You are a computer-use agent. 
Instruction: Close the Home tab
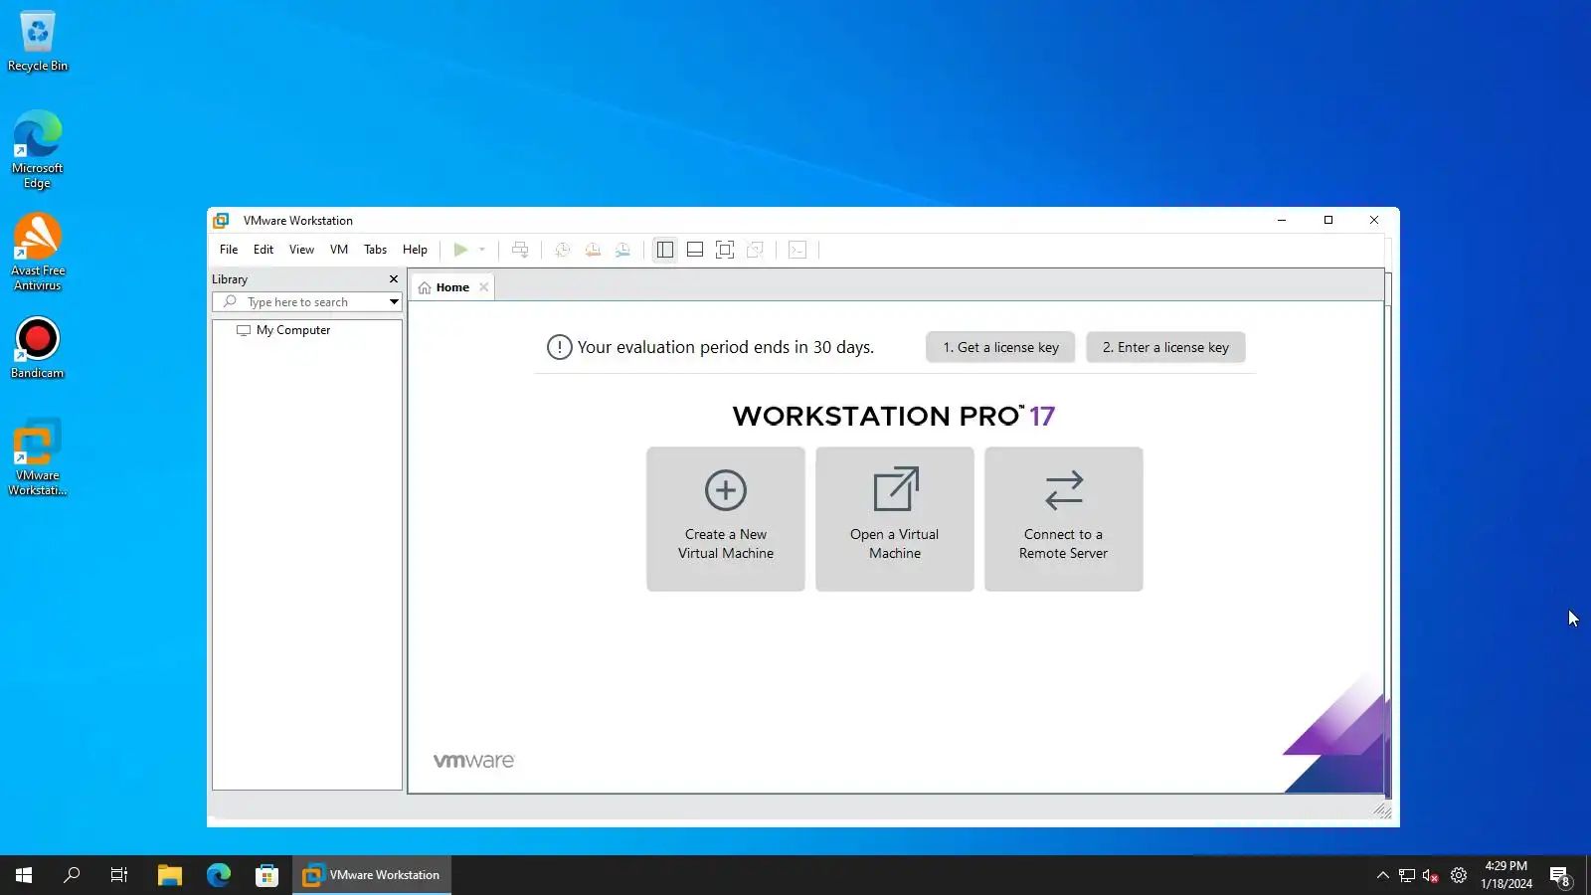click(484, 287)
